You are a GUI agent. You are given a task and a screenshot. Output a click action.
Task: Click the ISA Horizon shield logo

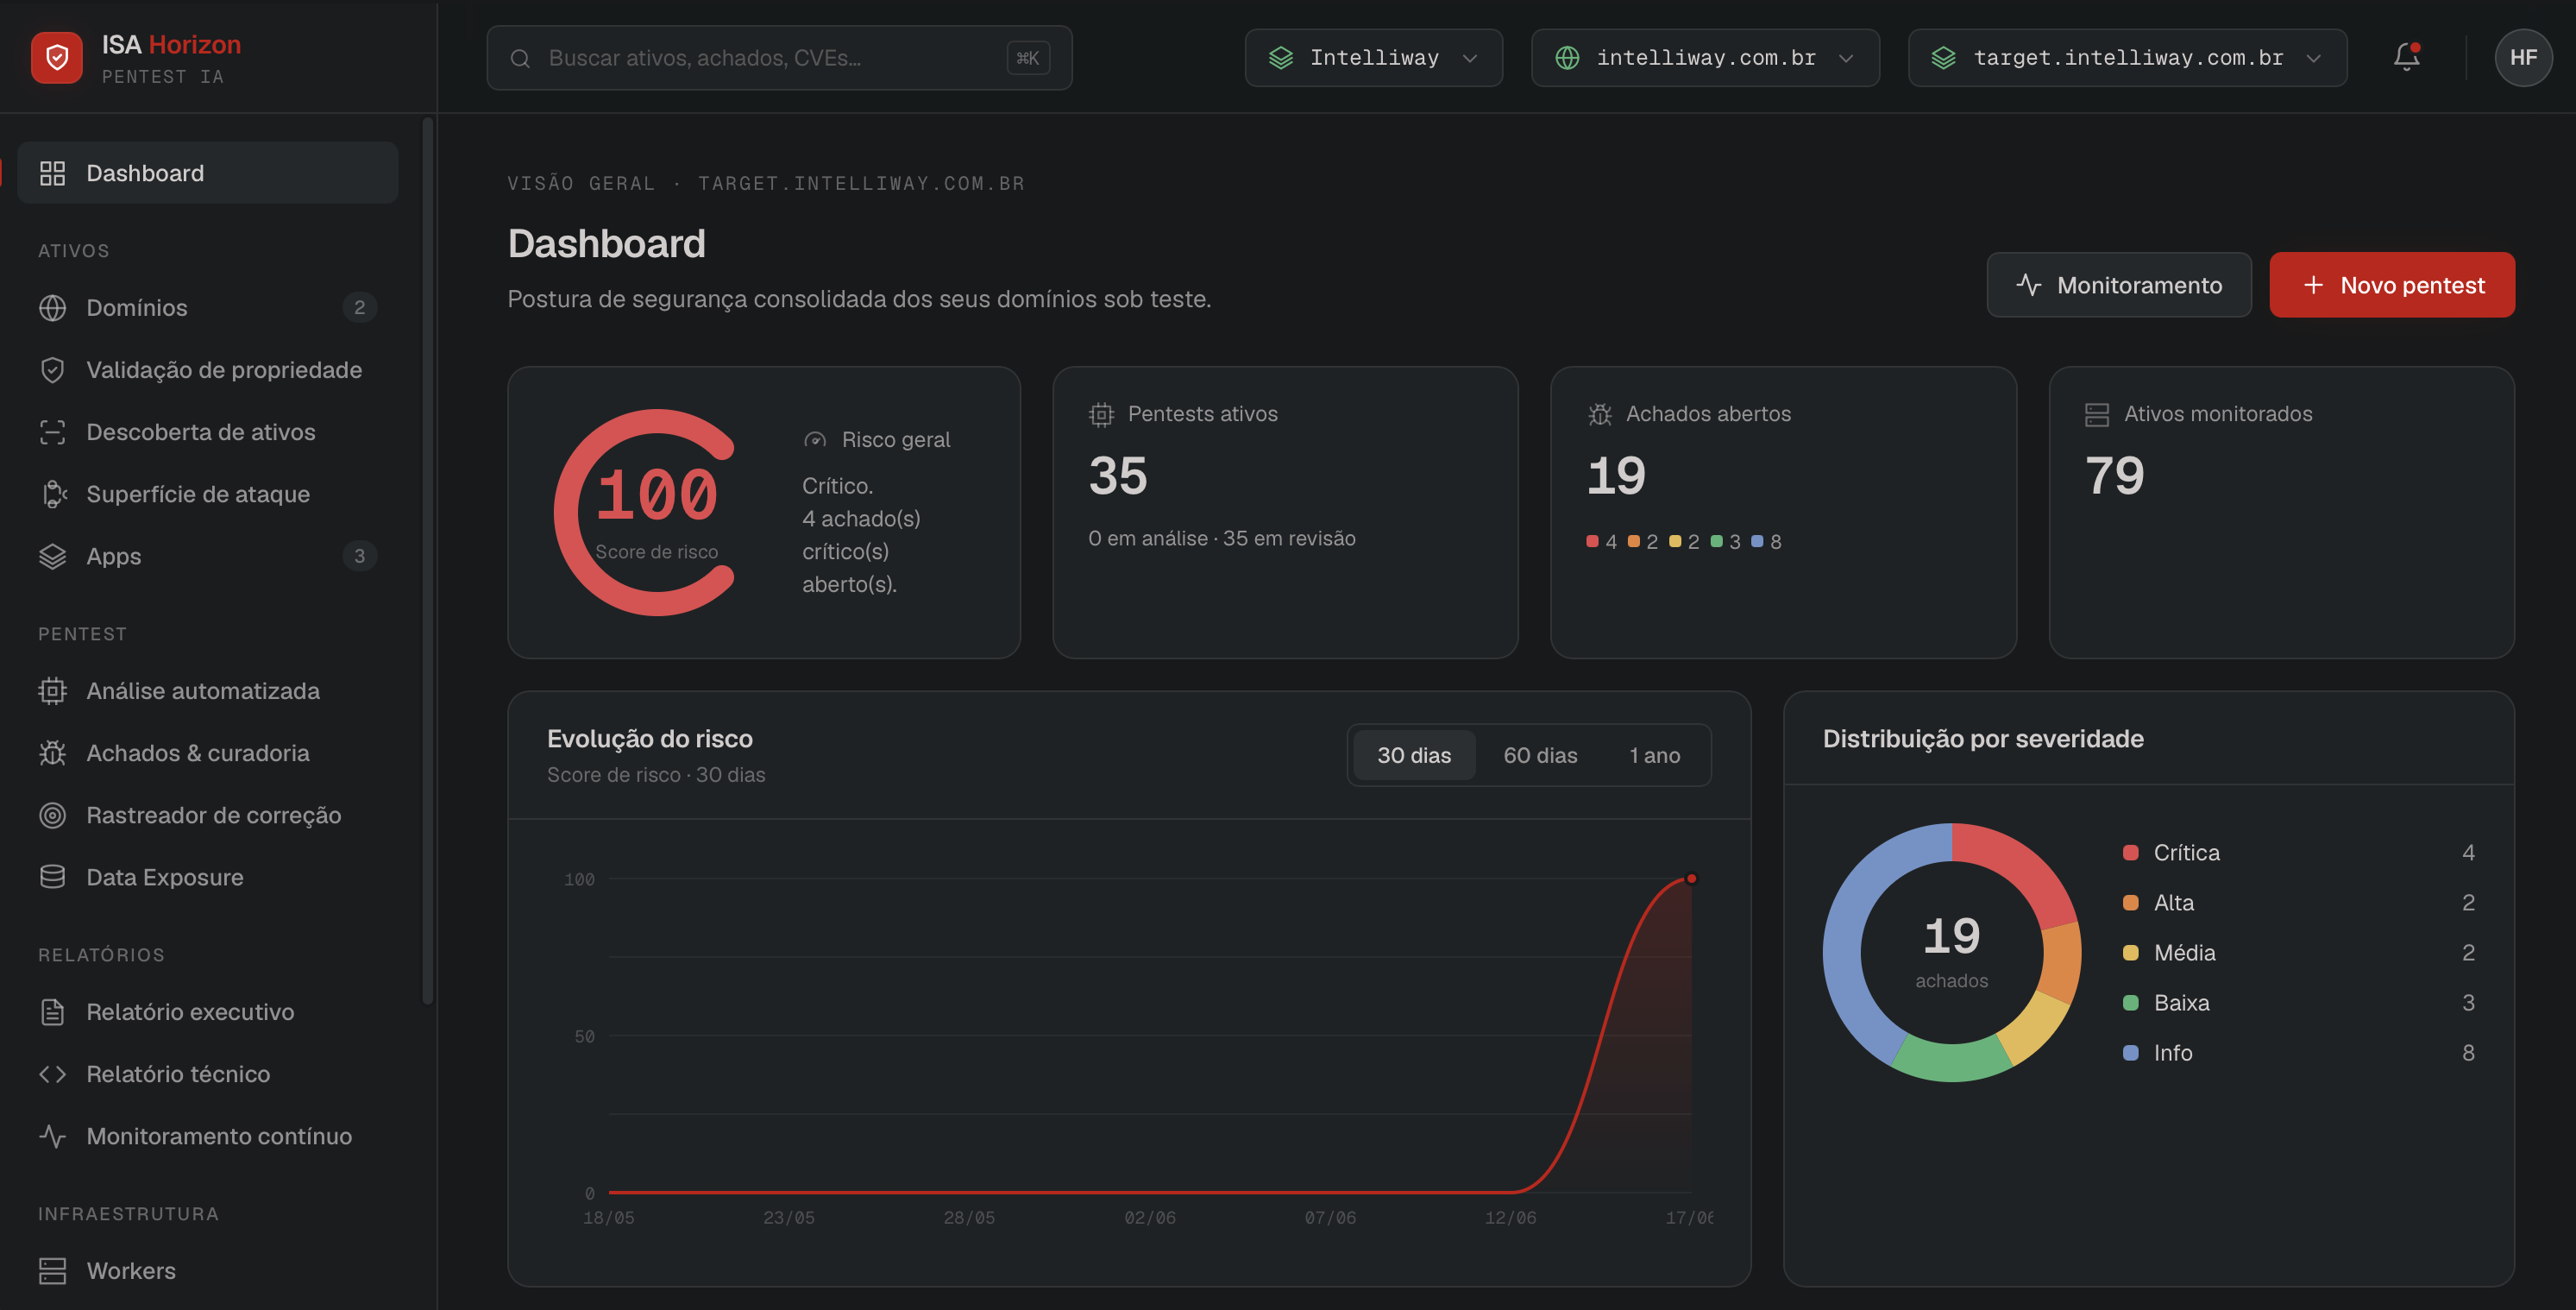pos(57,58)
